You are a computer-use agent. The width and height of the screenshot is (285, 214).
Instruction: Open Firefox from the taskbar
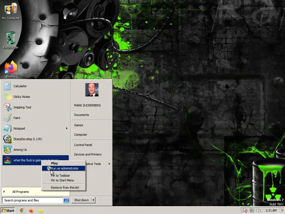31,211
